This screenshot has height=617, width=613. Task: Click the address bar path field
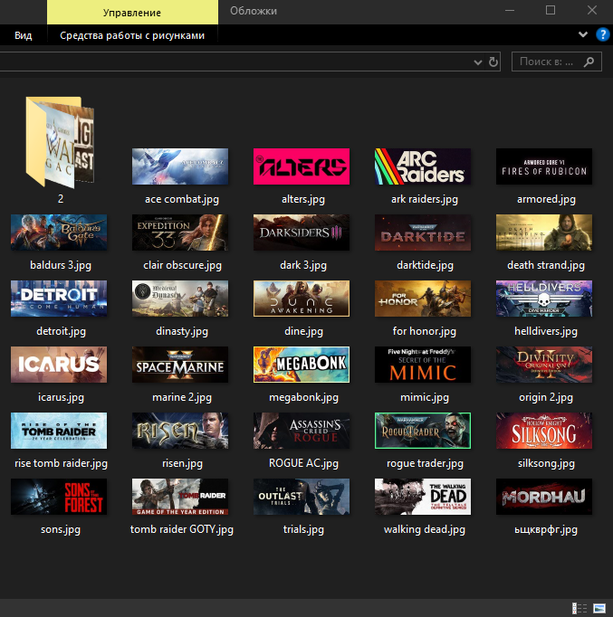pos(235,62)
